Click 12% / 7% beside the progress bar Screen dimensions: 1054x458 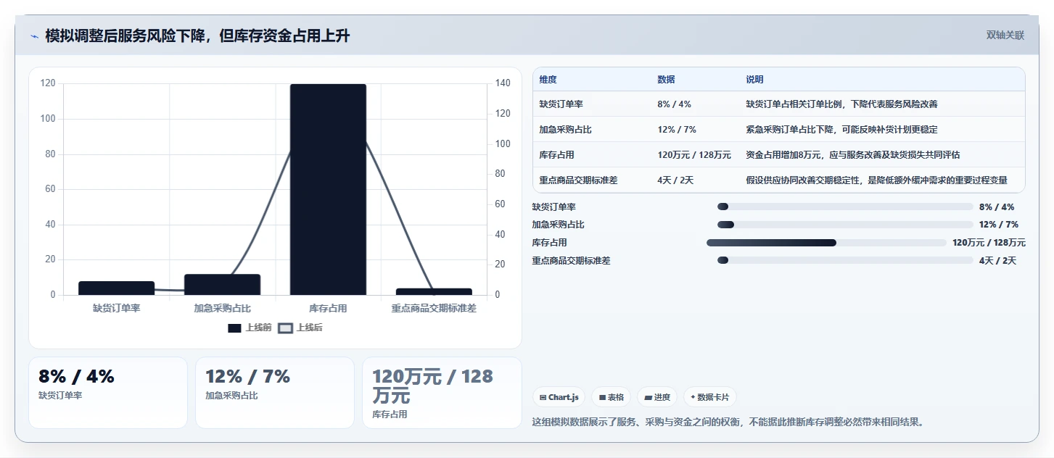tap(999, 225)
